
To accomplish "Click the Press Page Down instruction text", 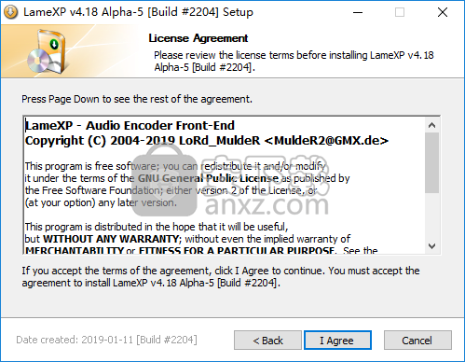I will click(137, 99).
